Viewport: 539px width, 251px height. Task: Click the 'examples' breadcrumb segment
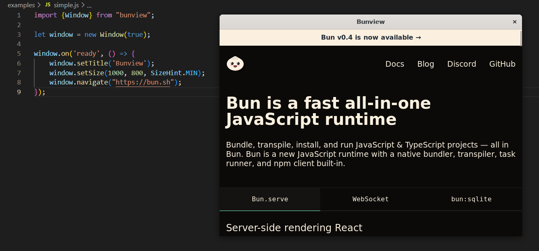pos(21,5)
